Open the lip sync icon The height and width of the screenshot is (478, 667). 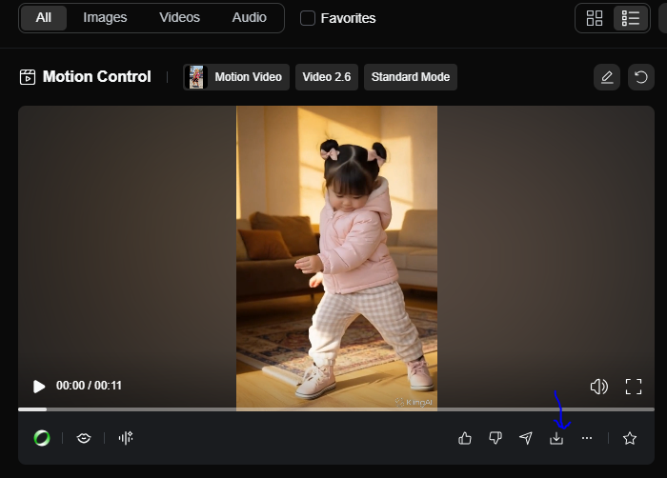(x=84, y=438)
